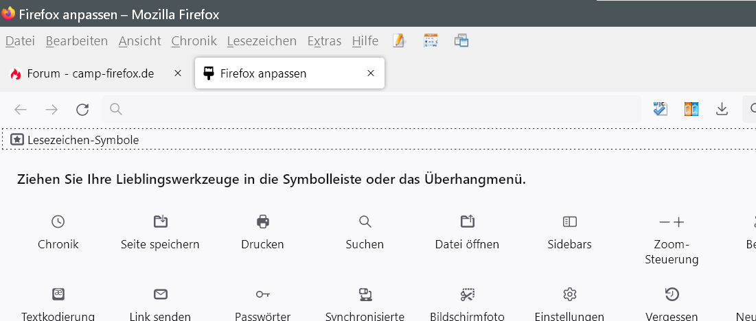
Task: Select the Seite speichern icon
Action: pyautogui.click(x=160, y=222)
